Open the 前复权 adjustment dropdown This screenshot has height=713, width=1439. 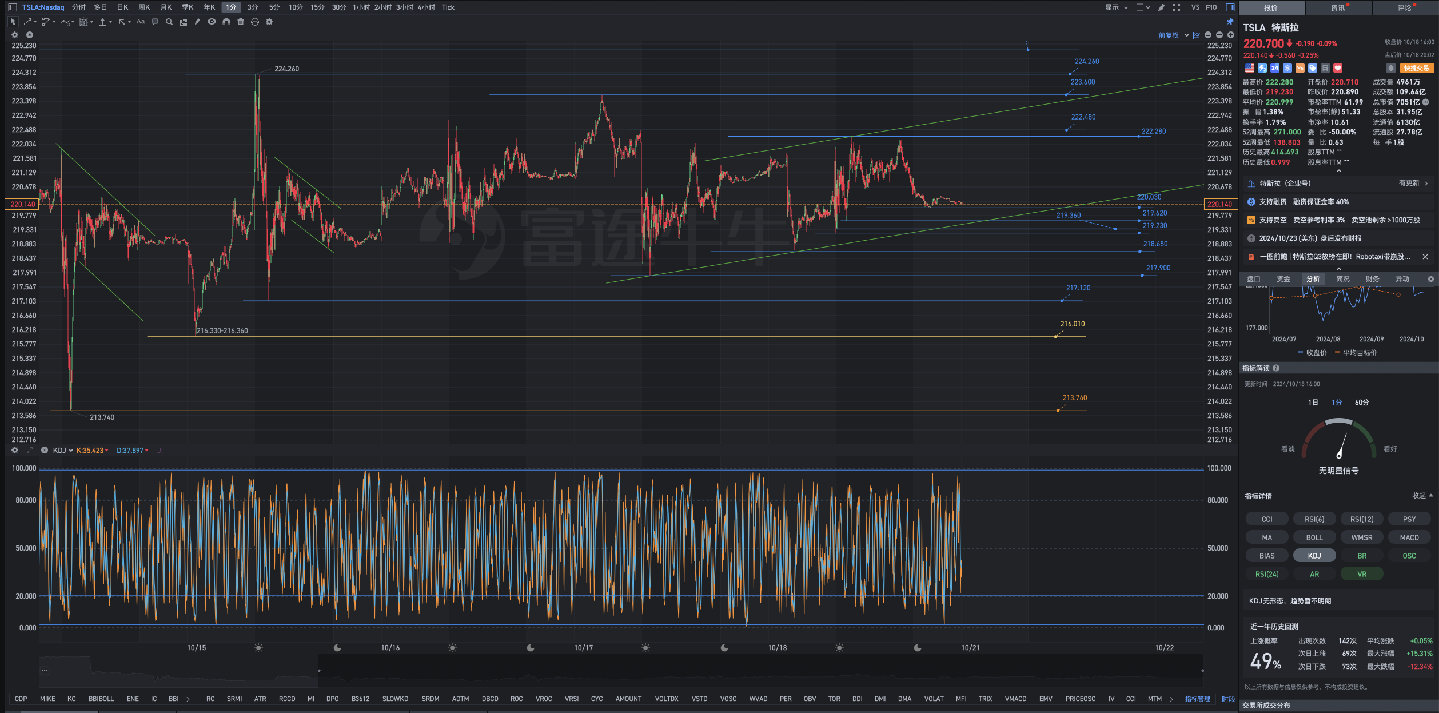point(1173,35)
